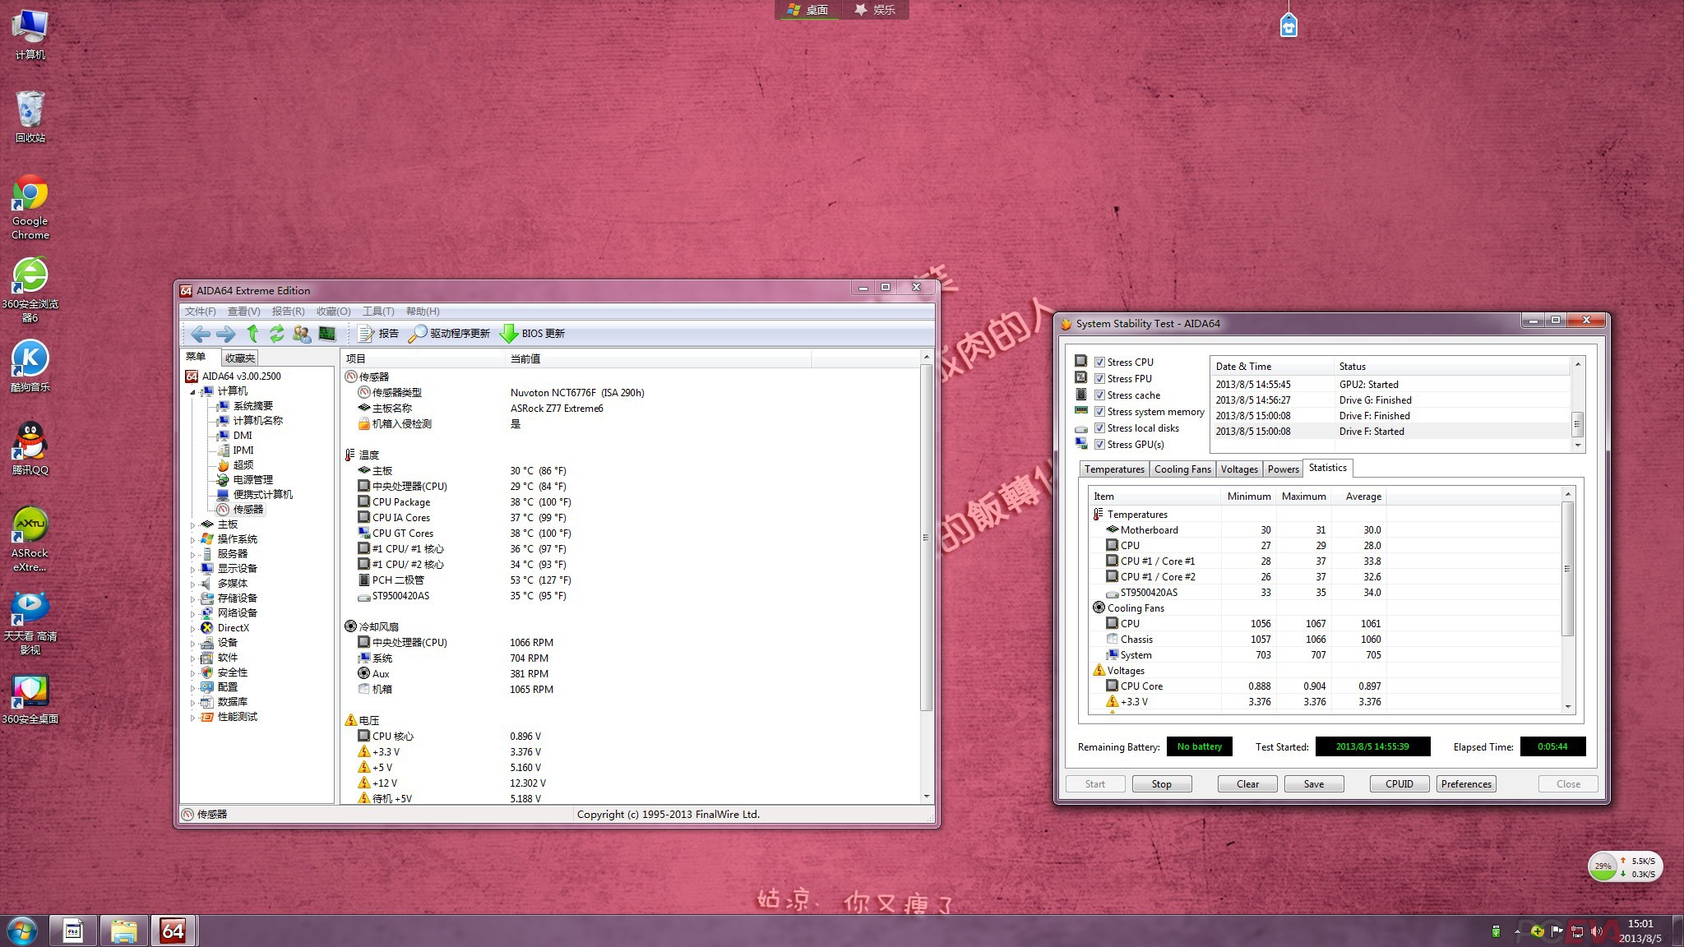This screenshot has height=947, width=1684.
Task: Click the Stop button
Action: tap(1161, 784)
